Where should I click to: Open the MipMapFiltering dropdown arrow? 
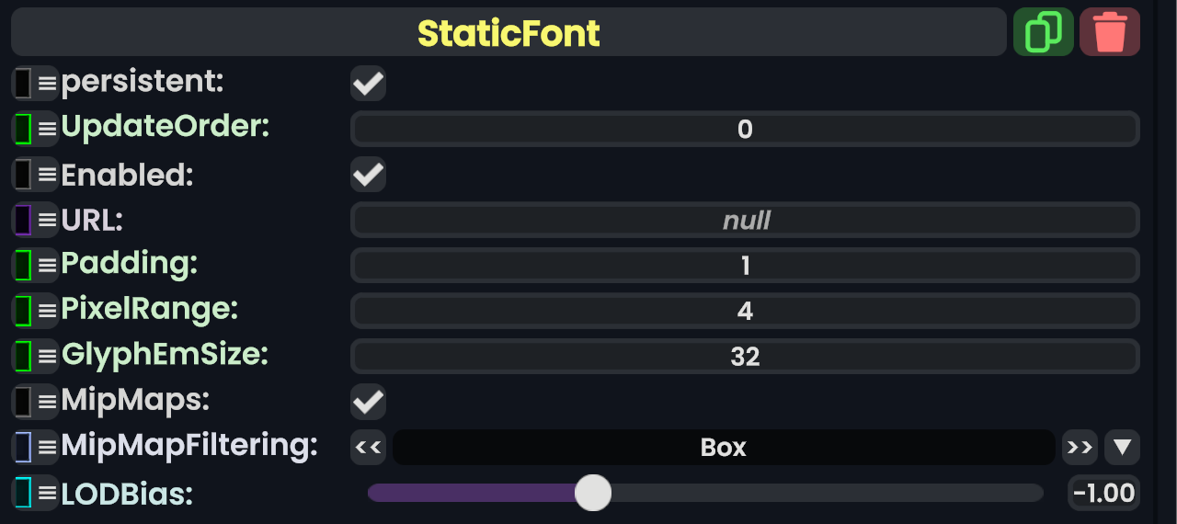tap(1122, 448)
